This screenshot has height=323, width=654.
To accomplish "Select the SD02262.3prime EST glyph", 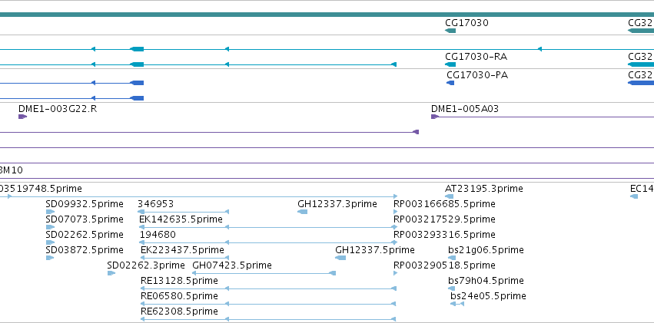I will 111,273.
